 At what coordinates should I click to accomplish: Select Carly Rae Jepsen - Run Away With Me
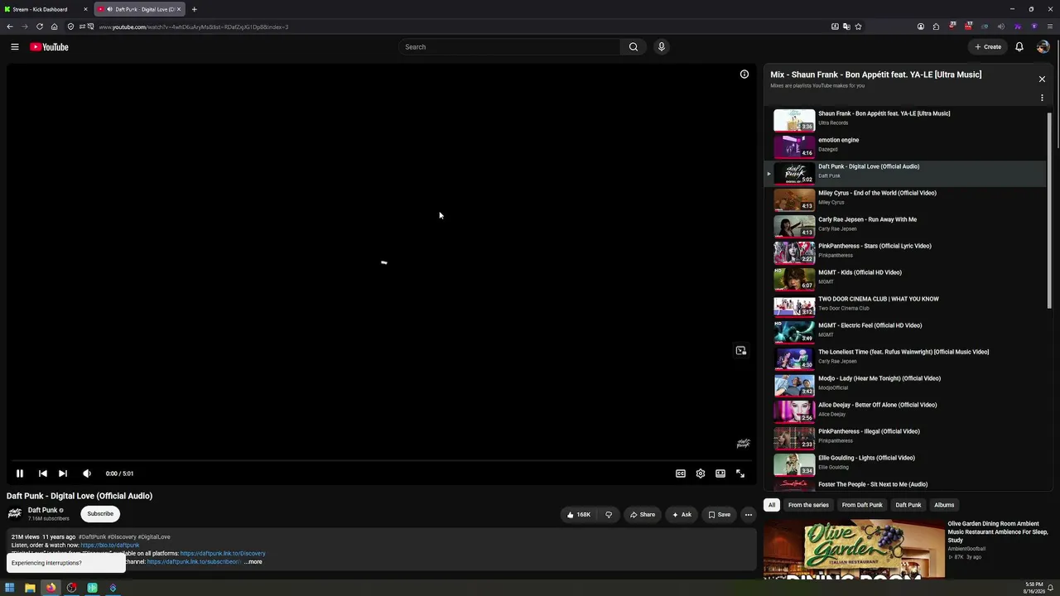click(x=905, y=226)
